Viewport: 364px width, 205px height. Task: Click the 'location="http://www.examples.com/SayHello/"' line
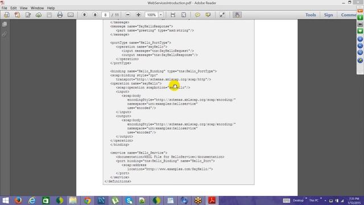(x=170, y=169)
